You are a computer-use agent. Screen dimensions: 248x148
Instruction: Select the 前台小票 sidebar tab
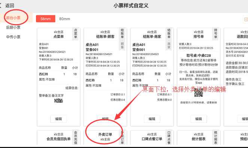(13, 18)
